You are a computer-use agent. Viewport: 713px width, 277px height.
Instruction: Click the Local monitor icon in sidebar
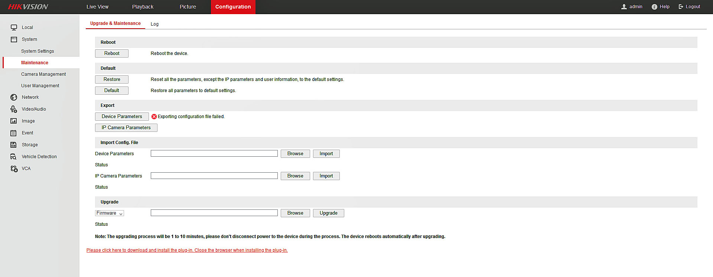(14, 27)
